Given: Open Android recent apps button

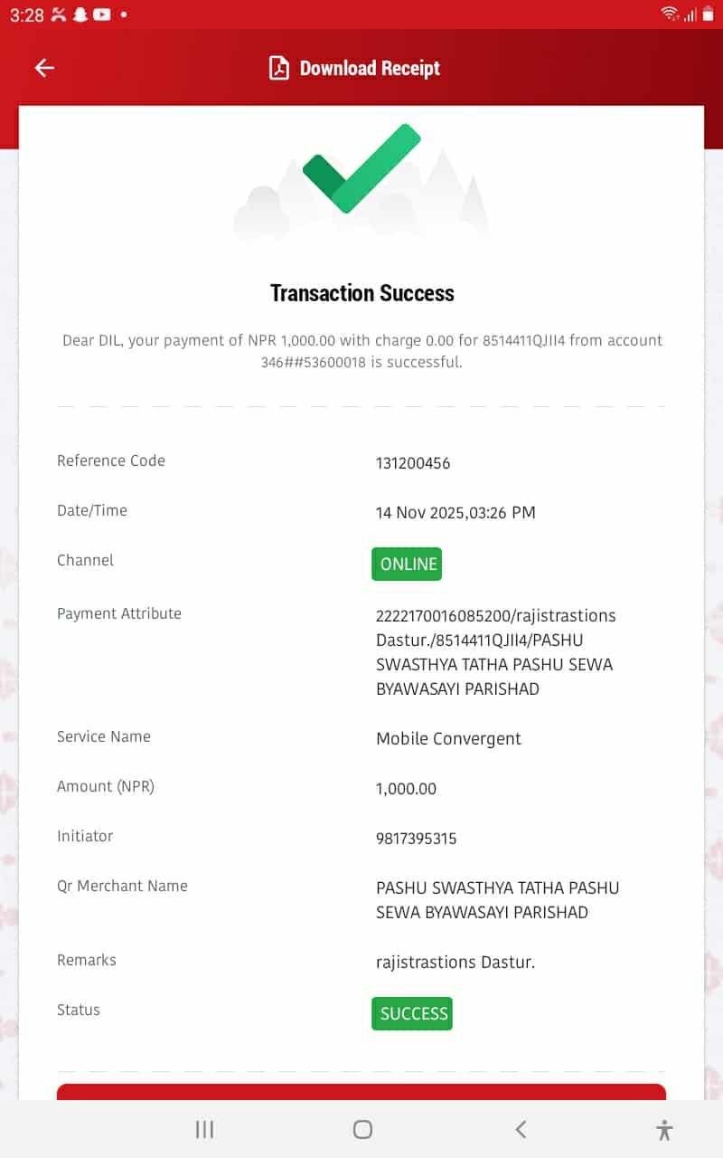Looking at the screenshot, I should tap(205, 1129).
